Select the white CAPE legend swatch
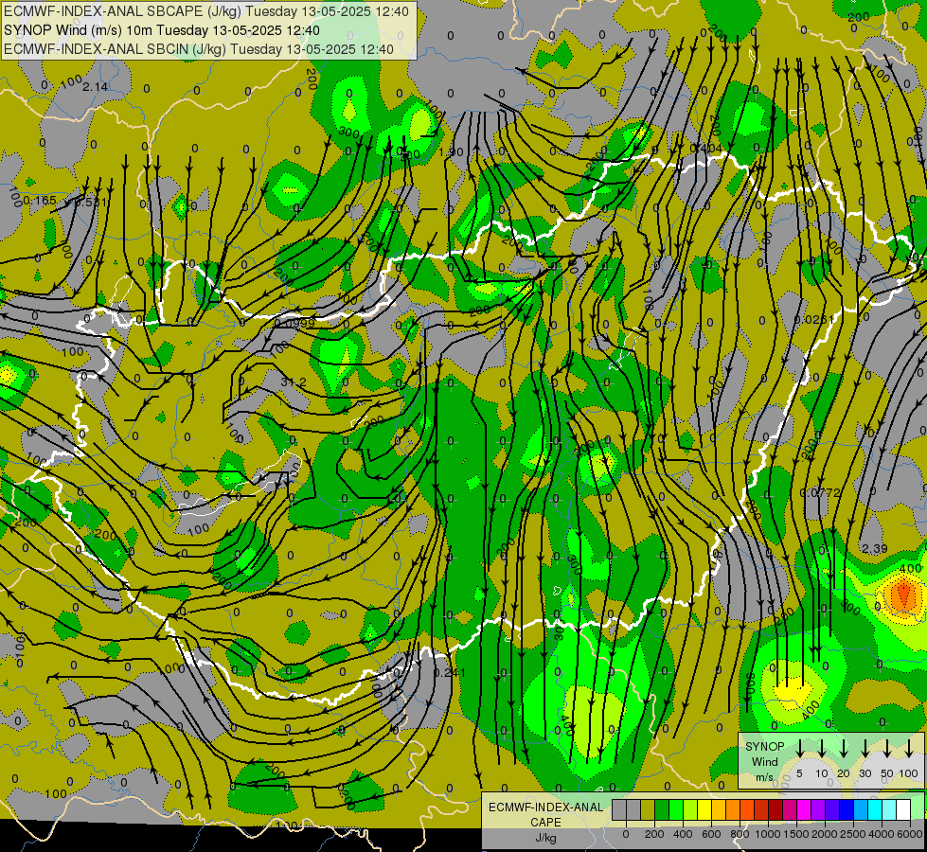927x852 pixels. 903,809
